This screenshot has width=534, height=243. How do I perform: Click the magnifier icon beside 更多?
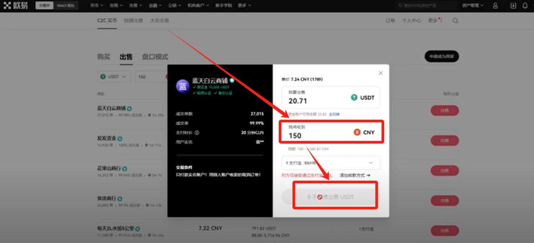tap(455, 21)
